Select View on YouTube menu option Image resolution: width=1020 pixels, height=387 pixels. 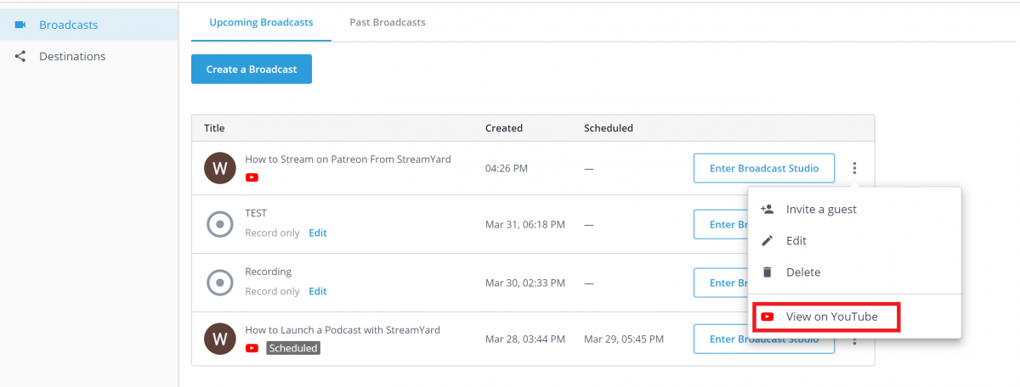pyautogui.click(x=830, y=317)
